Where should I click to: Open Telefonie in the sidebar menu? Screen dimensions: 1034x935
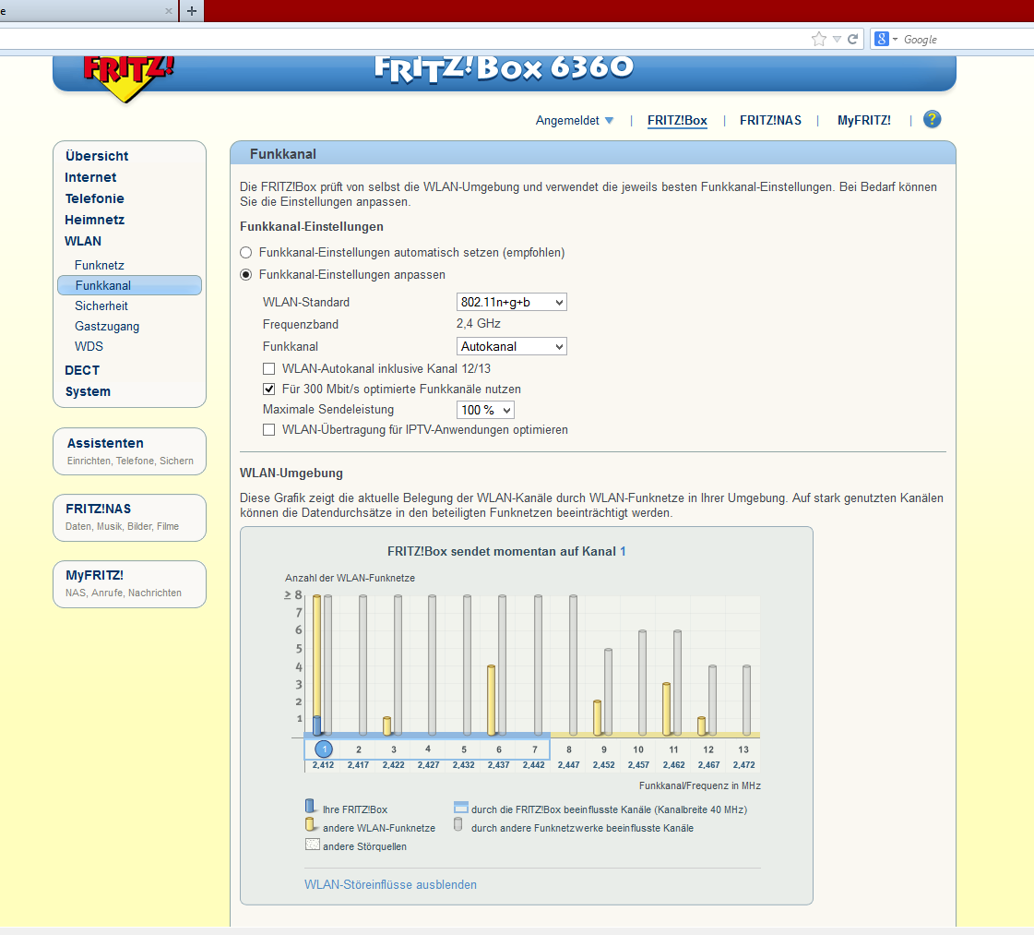[x=94, y=198]
